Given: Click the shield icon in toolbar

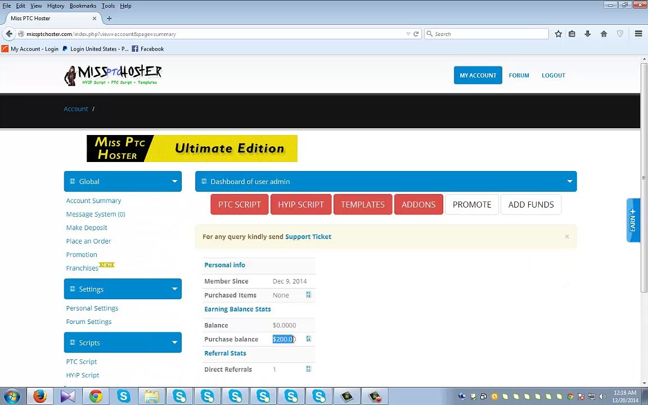Looking at the screenshot, I should click(620, 34).
